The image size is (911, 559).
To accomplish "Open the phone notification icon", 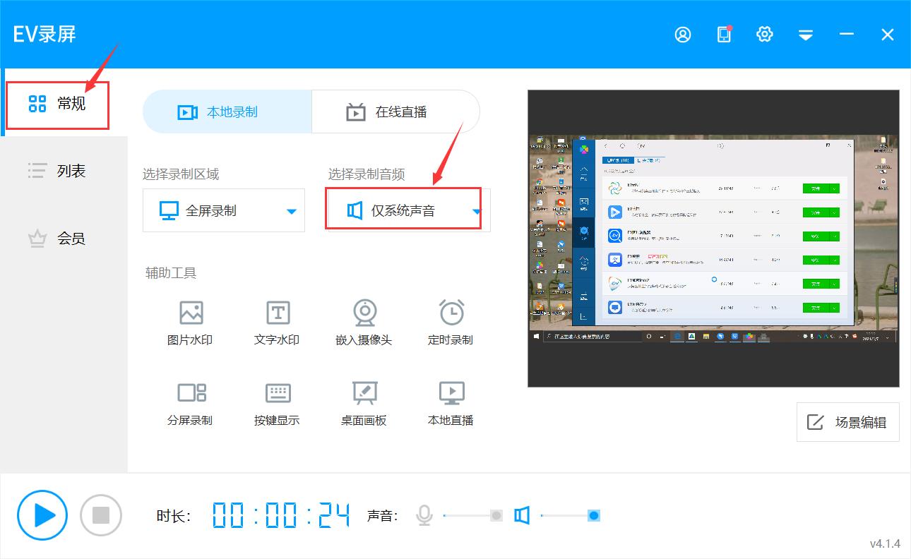I will coord(724,35).
